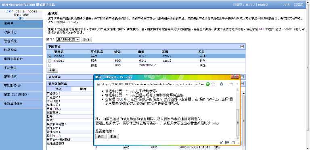The width and height of the screenshot is (310, 150).
Task: Select the node1 radio button
Action: tap(49, 61)
